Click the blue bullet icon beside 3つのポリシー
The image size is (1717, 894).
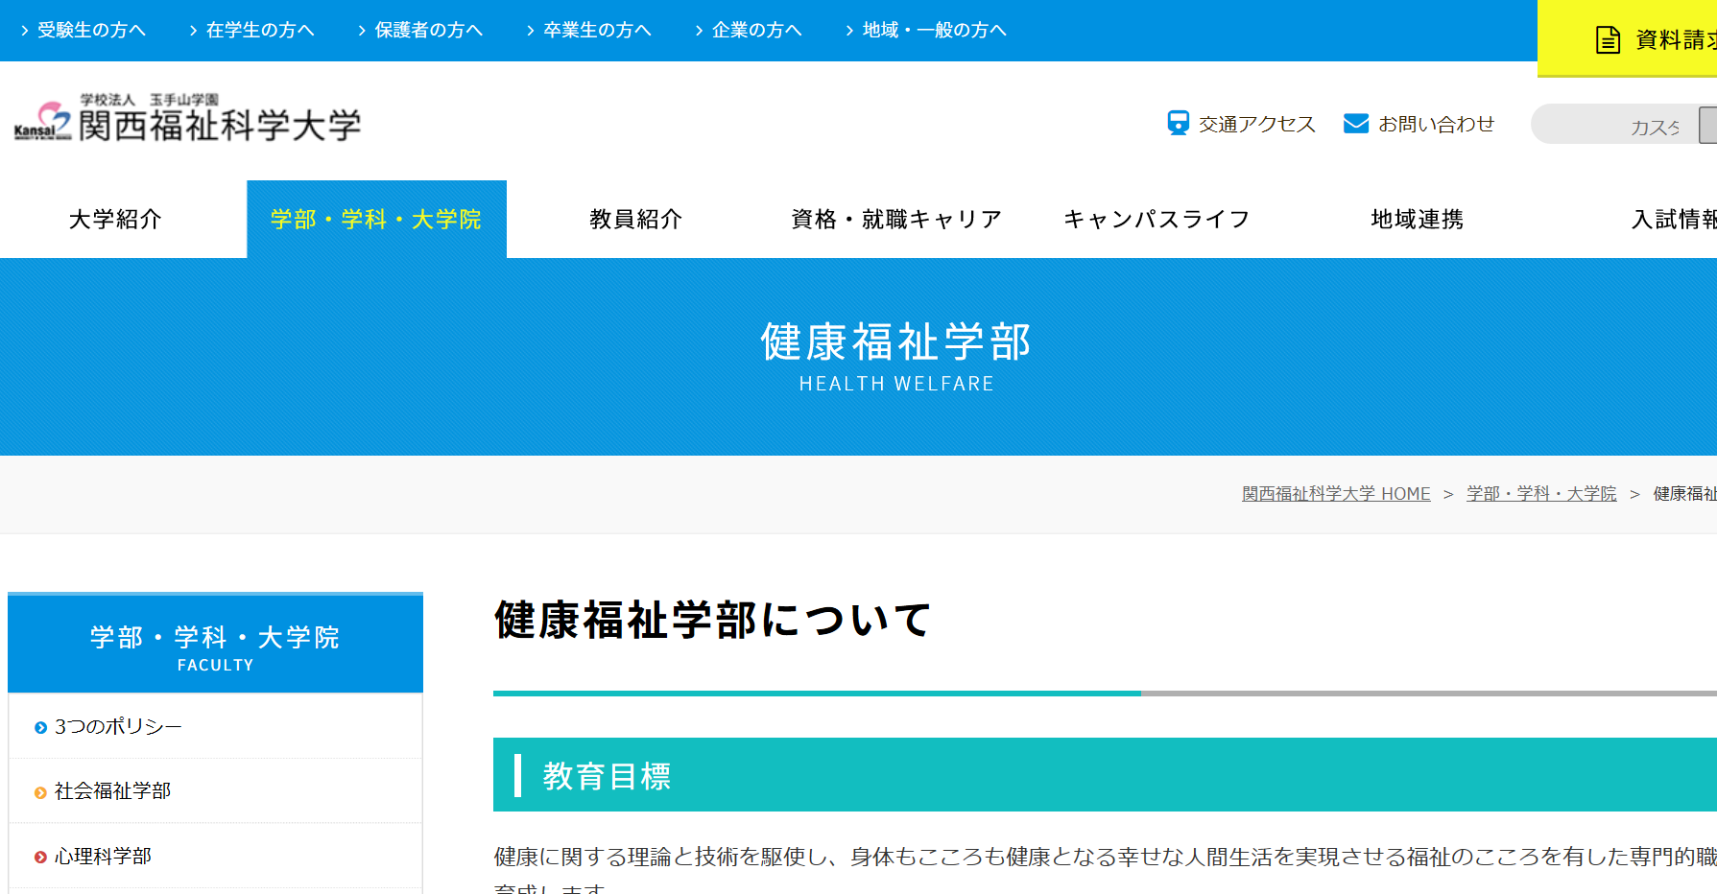pos(40,728)
